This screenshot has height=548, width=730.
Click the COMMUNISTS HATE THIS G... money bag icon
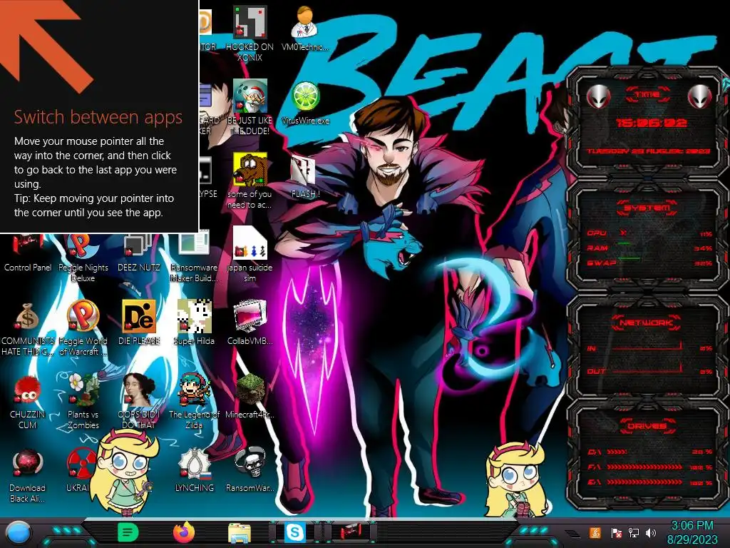(x=28, y=328)
